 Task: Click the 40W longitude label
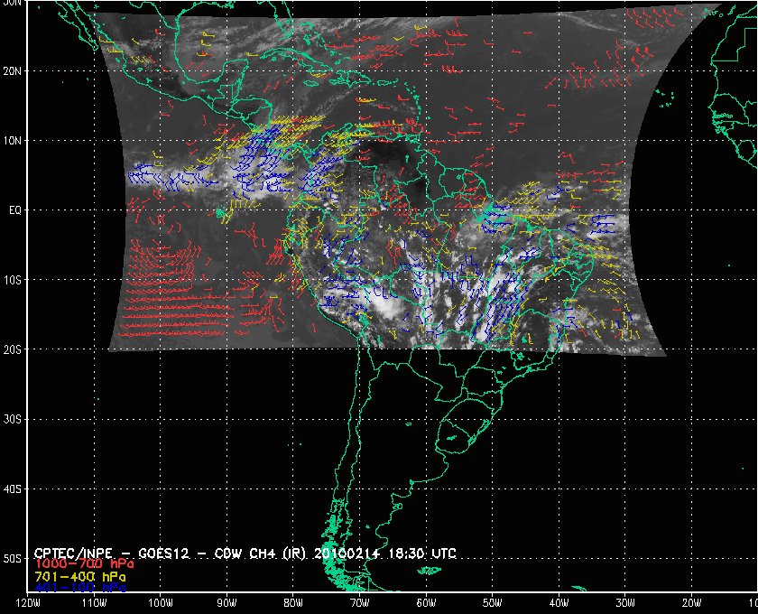click(x=559, y=603)
